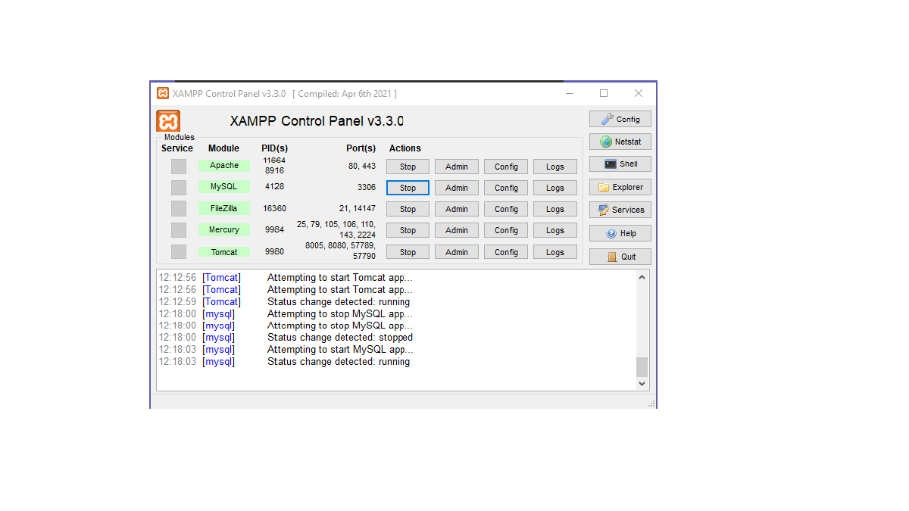Close the XAMPP Control Panel window
Viewport: 909px width, 511px height.
[639, 93]
